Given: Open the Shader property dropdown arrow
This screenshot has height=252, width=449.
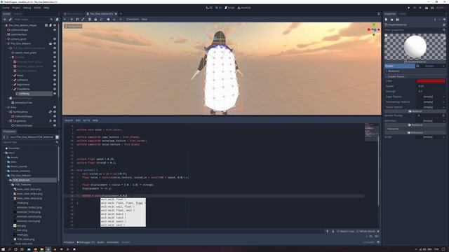Looking at the screenshot, I should pyautogui.click(x=444, y=66).
